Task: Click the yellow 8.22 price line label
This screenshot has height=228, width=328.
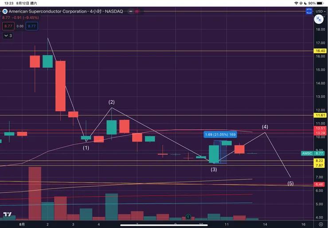Action: [319, 161]
